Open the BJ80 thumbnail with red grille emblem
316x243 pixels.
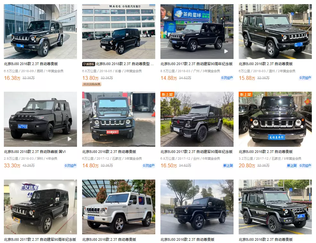click(x=197, y=119)
